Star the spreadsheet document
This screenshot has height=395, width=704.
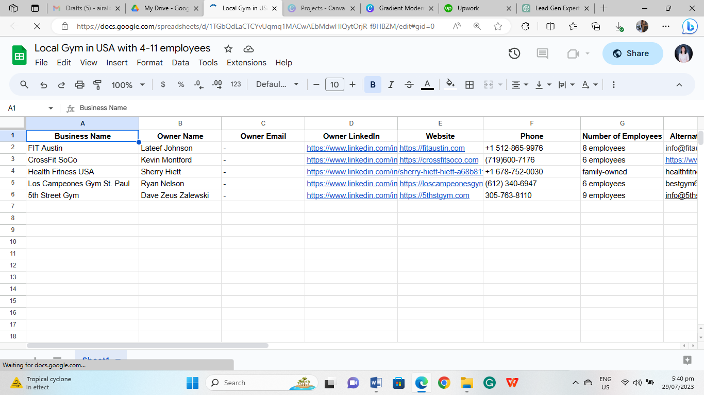228,49
